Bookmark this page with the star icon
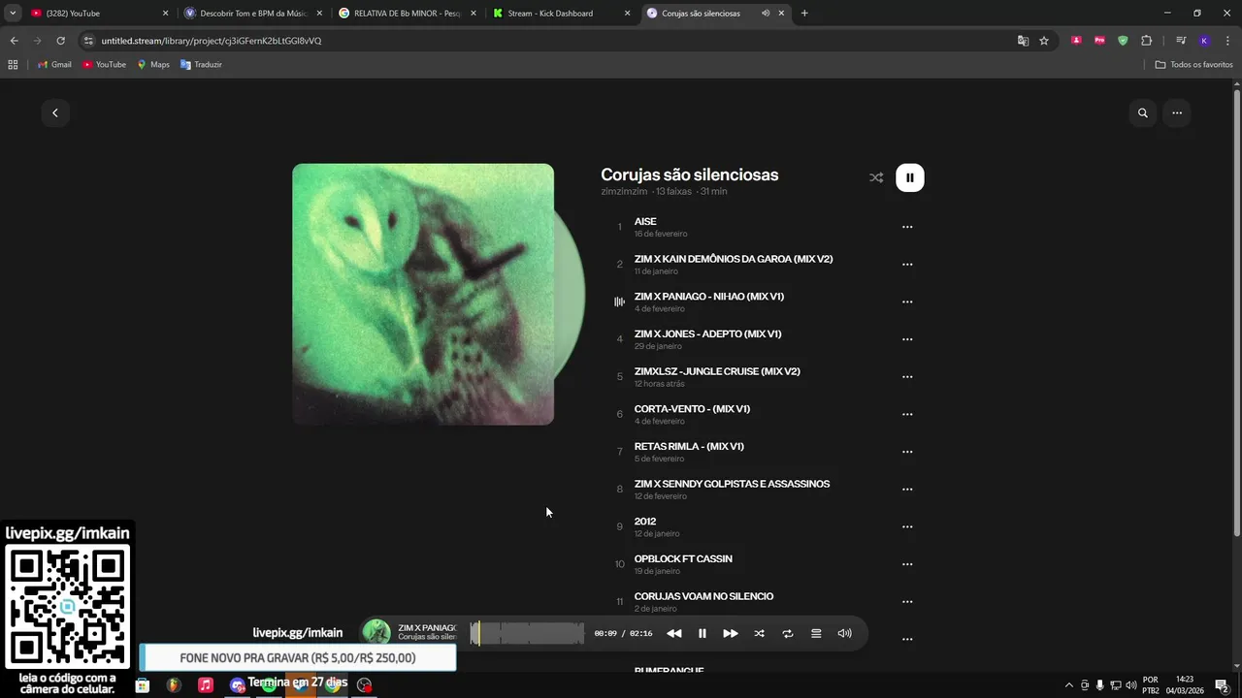 coord(1044,41)
